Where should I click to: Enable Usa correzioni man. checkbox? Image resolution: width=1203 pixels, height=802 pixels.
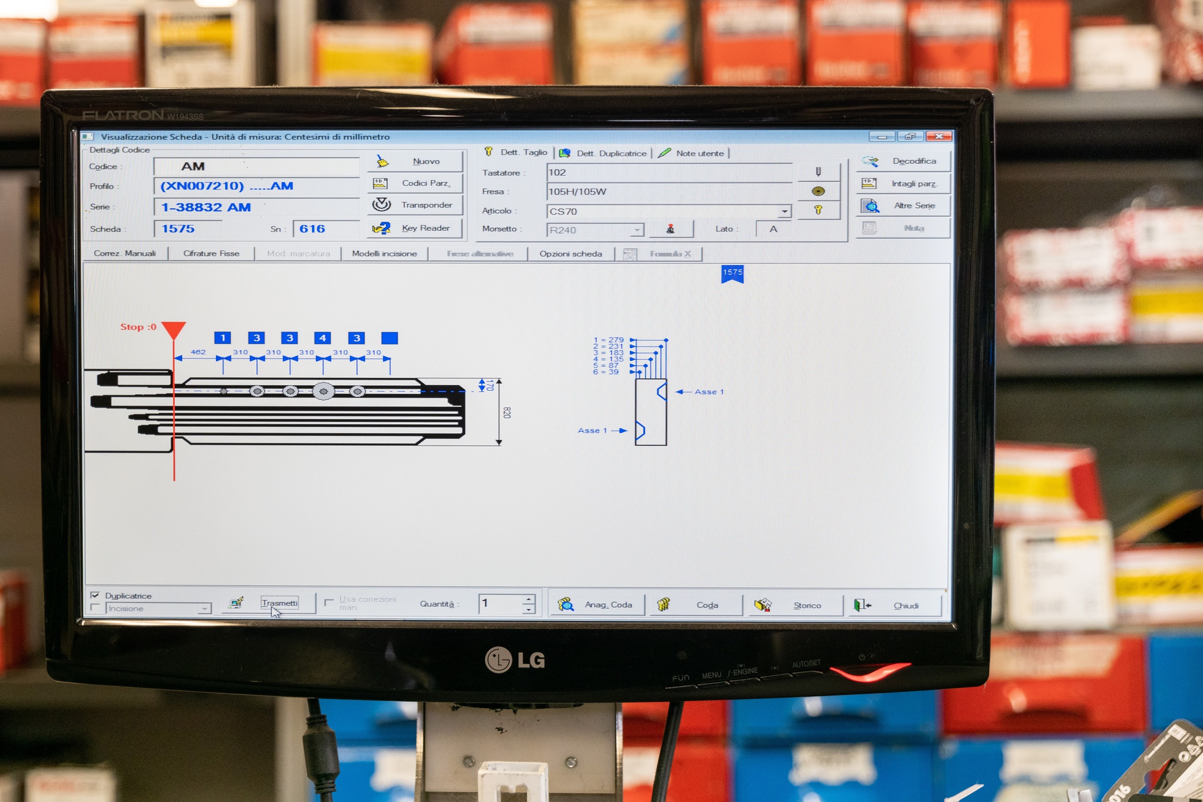click(x=329, y=602)
